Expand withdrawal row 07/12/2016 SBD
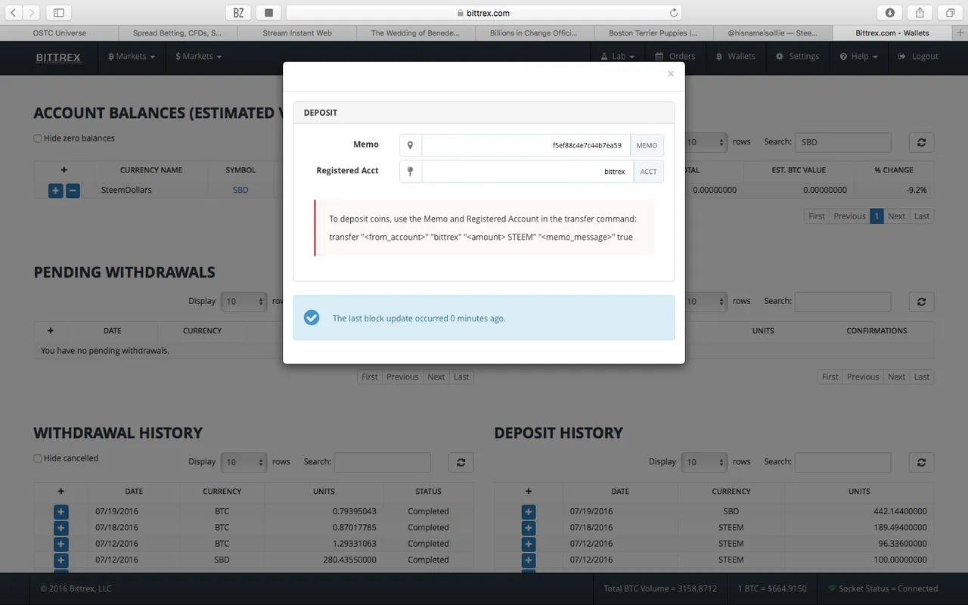The image size is (968, 605). click(61, 560)
